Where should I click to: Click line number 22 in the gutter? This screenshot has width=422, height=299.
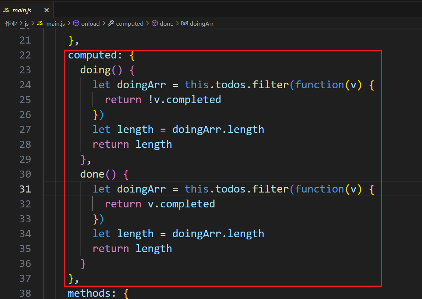pos(25,55)
